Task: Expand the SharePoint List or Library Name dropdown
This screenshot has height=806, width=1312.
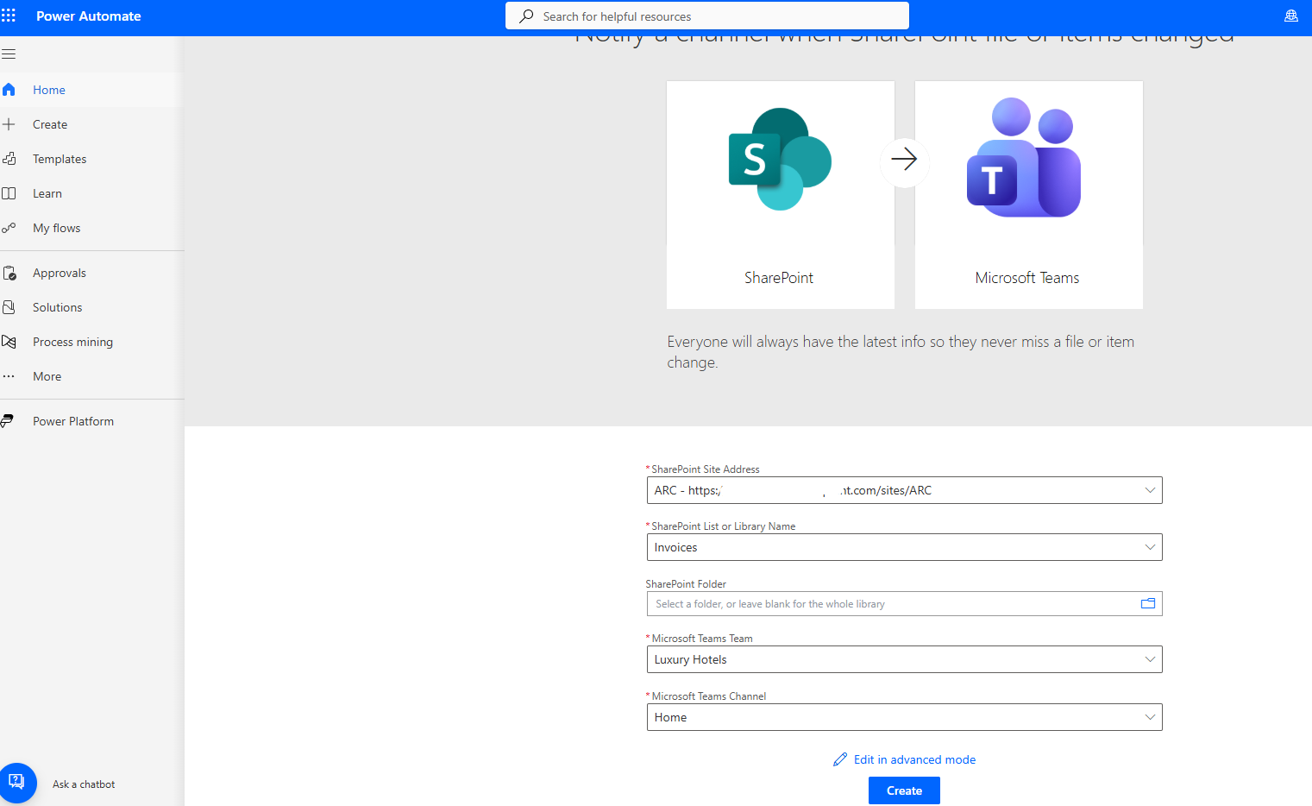Action: (x=1149, y=547)
